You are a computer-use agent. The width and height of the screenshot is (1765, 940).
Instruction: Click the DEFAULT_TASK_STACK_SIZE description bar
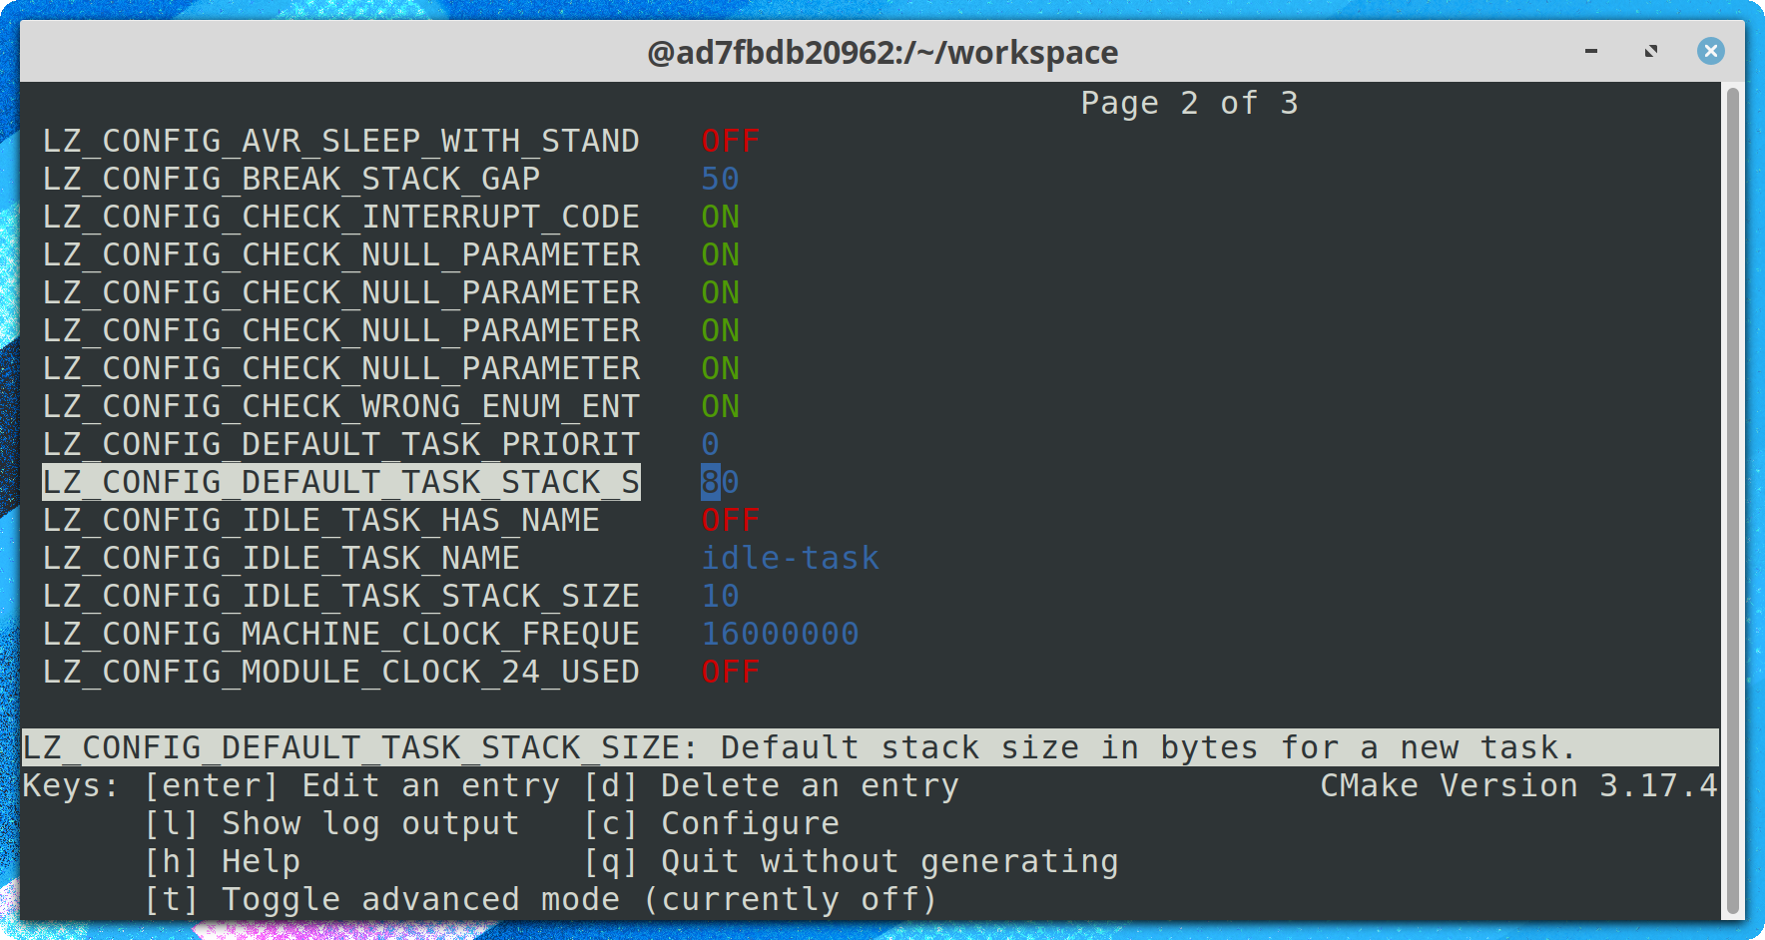point(871,747)
